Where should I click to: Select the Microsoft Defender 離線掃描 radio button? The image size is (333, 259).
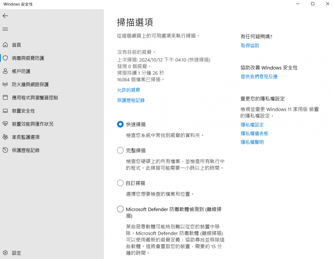click(120, 209)
